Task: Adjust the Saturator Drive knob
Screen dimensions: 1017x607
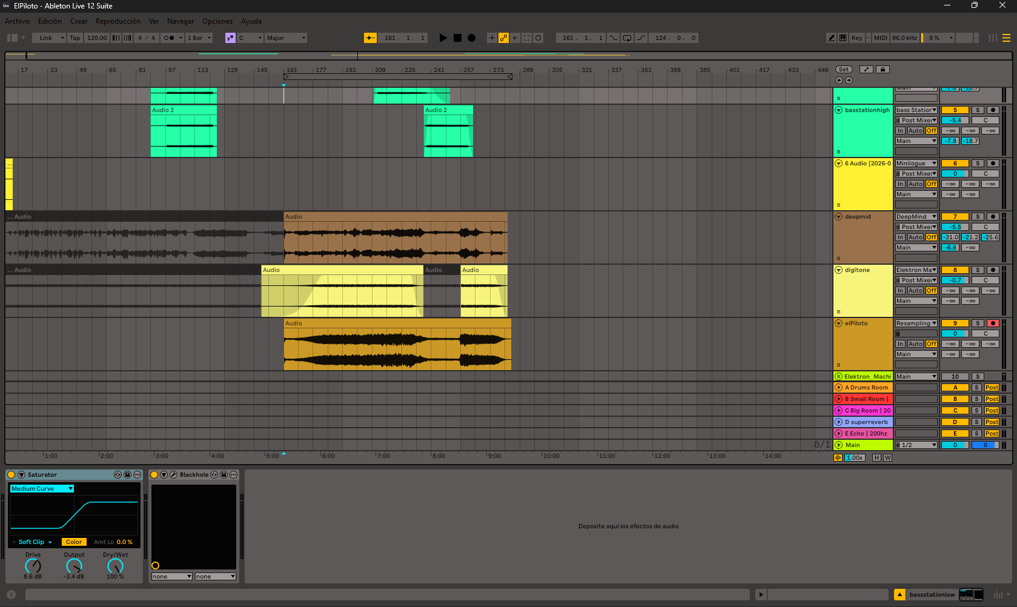Action: point(33,566)
